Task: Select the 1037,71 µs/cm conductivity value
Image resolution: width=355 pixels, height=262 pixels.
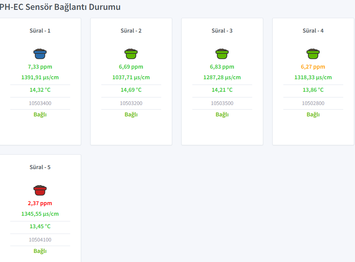Action: [x=131, y=77]
